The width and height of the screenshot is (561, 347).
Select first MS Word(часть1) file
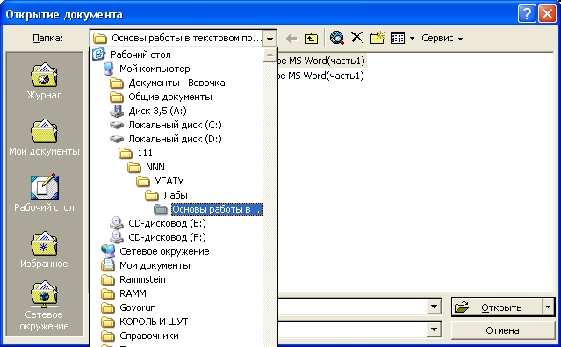point(321,61)
